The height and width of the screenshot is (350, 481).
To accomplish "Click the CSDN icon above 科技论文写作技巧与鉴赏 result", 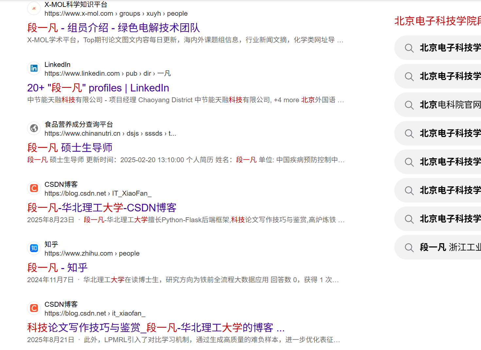I will 34,308.
